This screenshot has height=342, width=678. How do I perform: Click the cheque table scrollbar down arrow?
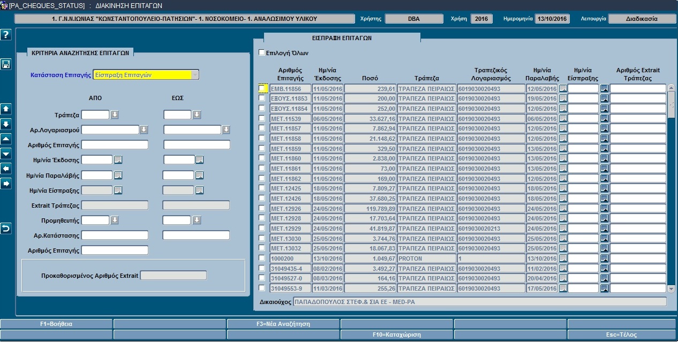(x=672, y=288)
